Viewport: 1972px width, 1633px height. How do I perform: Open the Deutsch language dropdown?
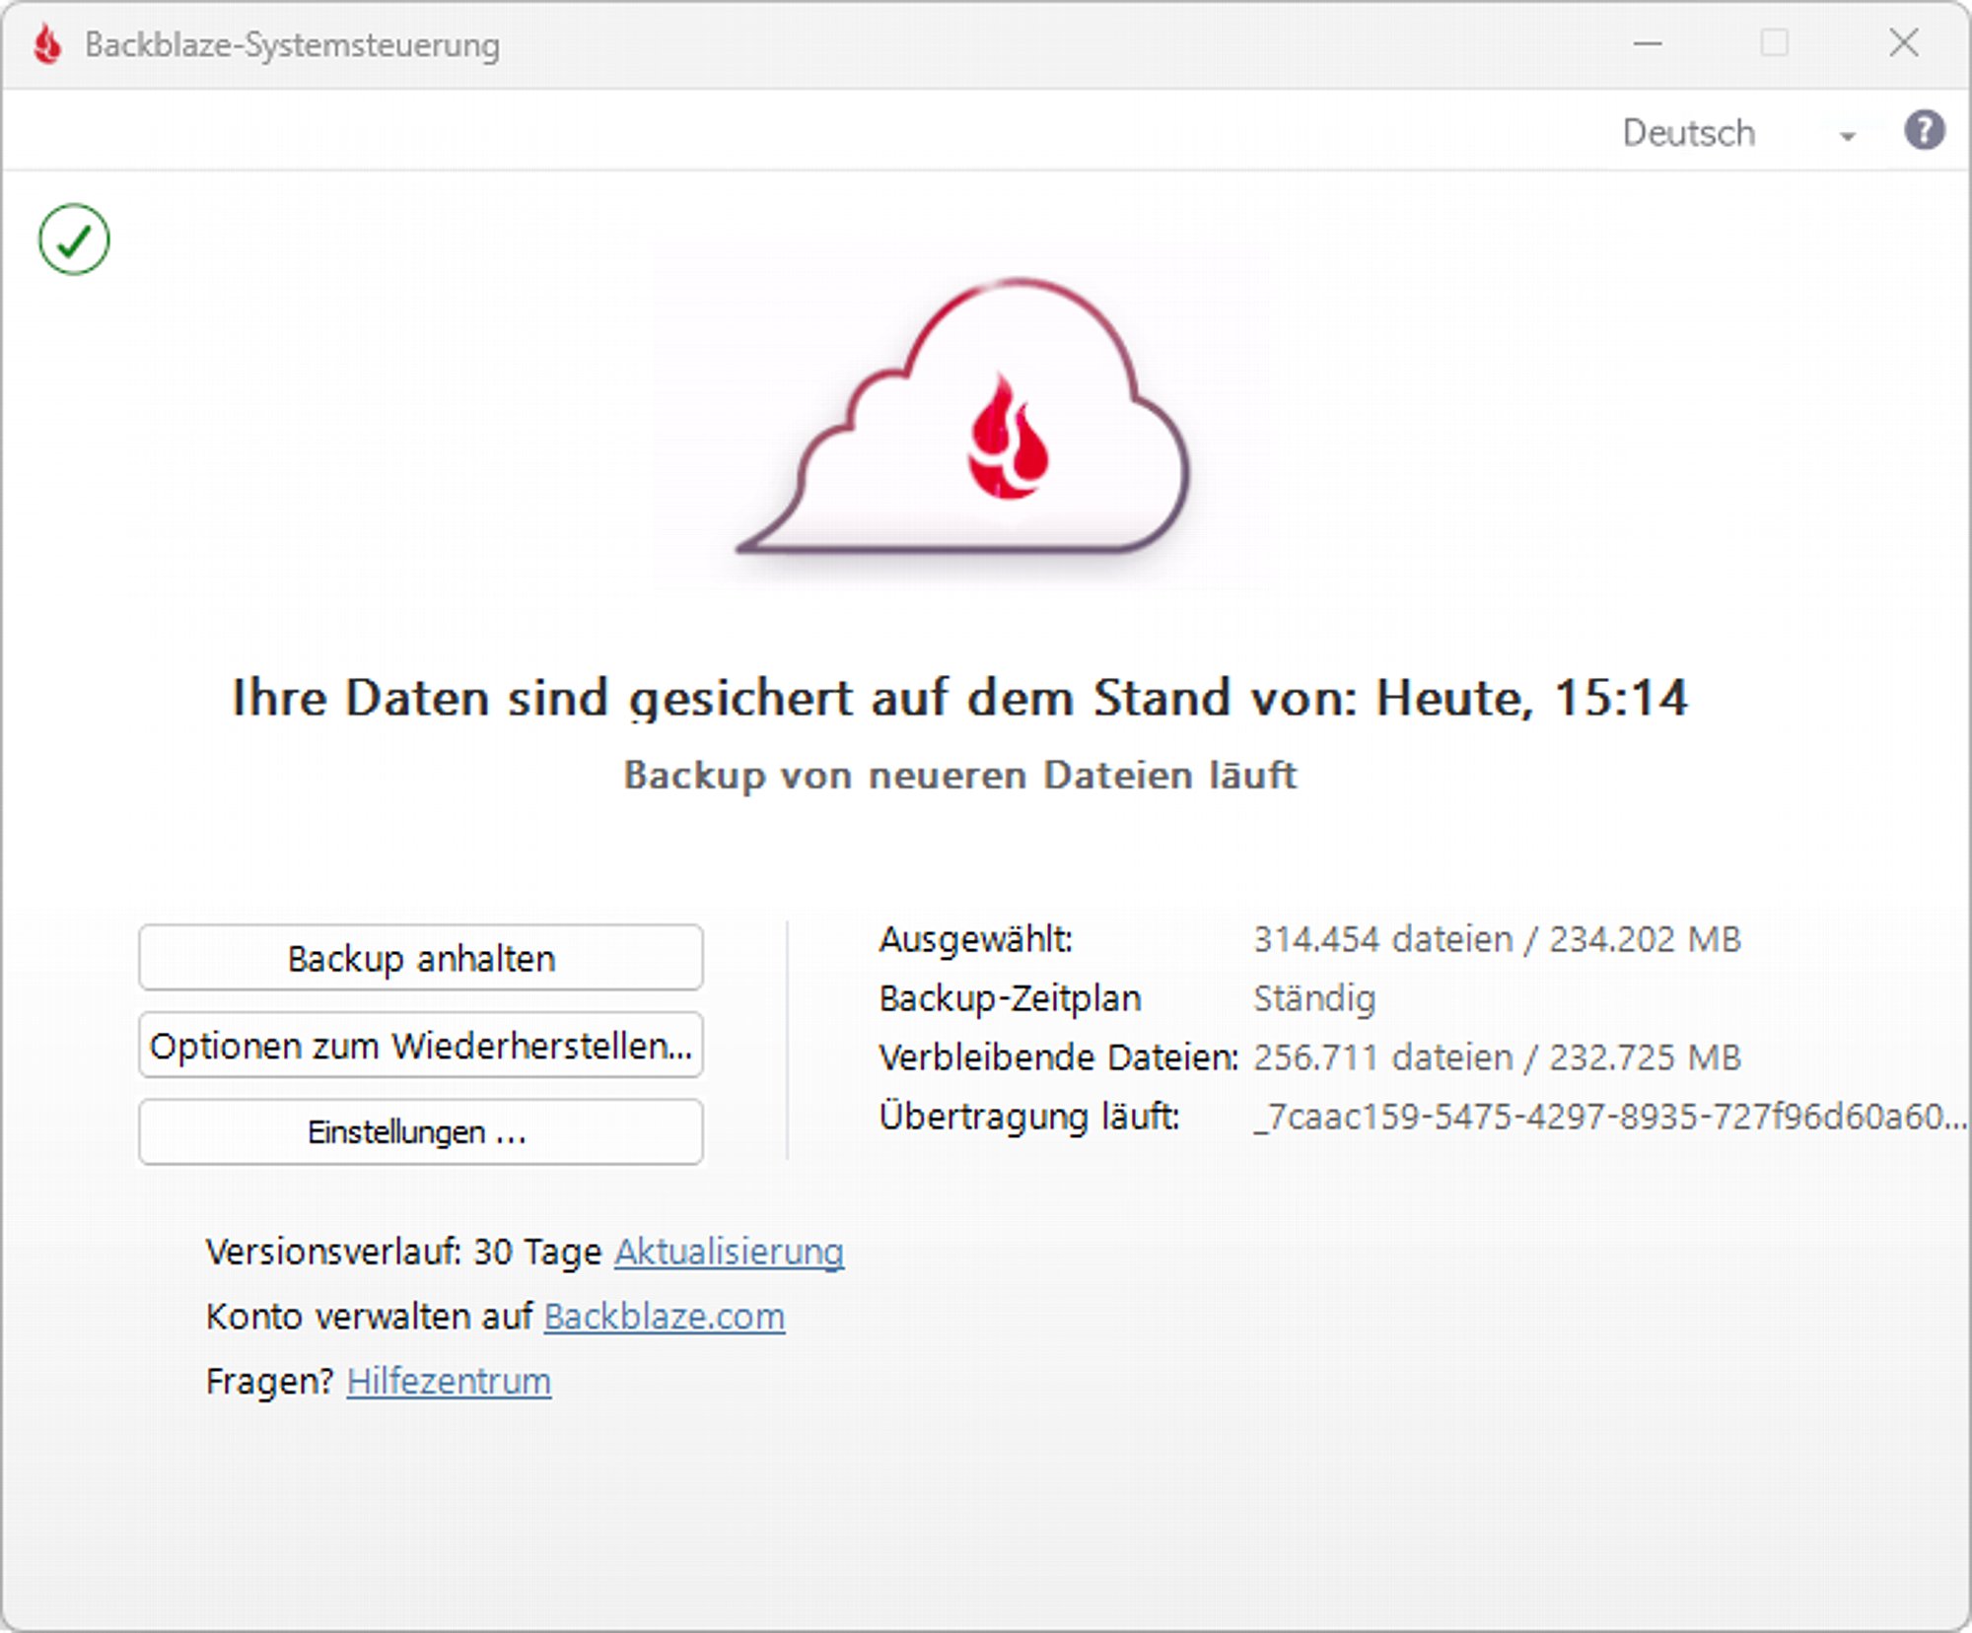point(1739,133)
